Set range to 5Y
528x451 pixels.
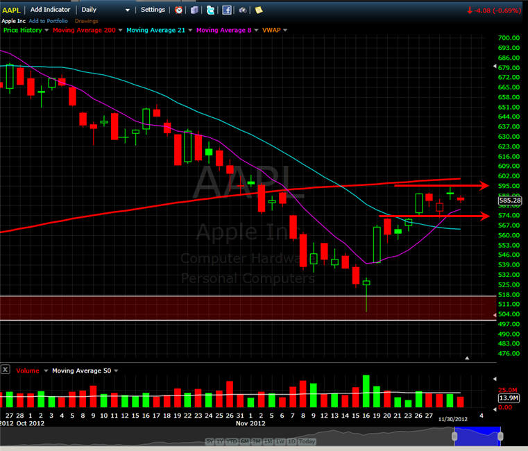(x=210, y=441)
